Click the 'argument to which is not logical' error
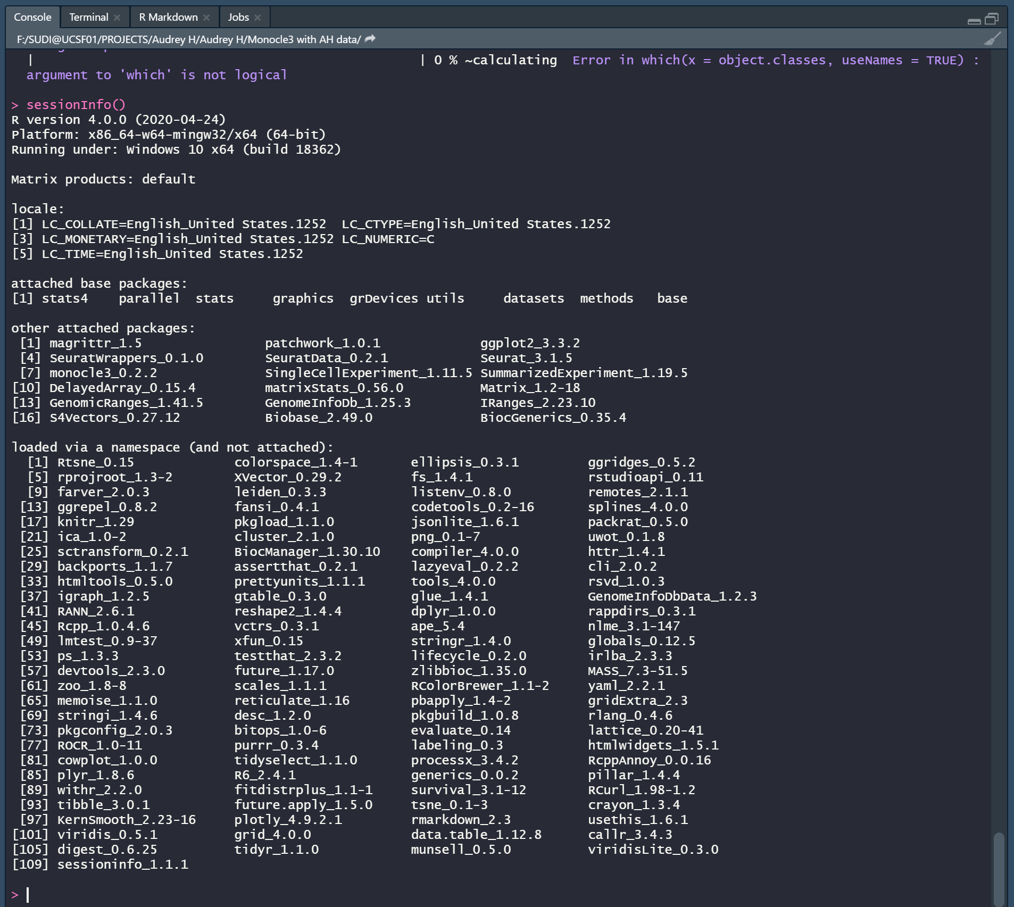 point(157,75)
